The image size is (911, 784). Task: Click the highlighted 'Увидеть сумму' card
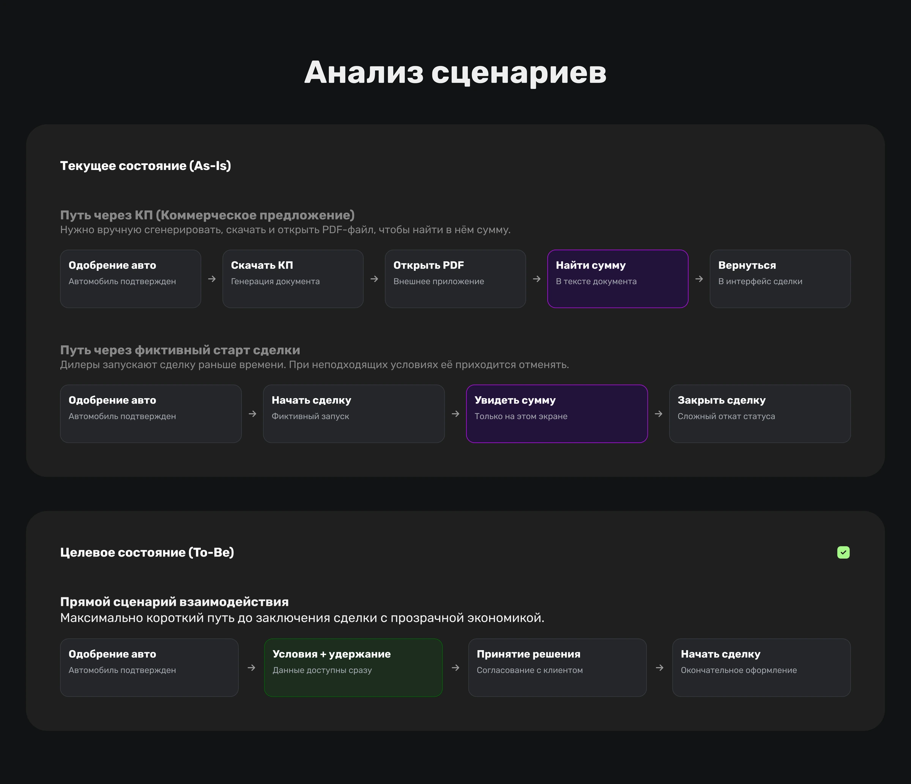point(557,414)
